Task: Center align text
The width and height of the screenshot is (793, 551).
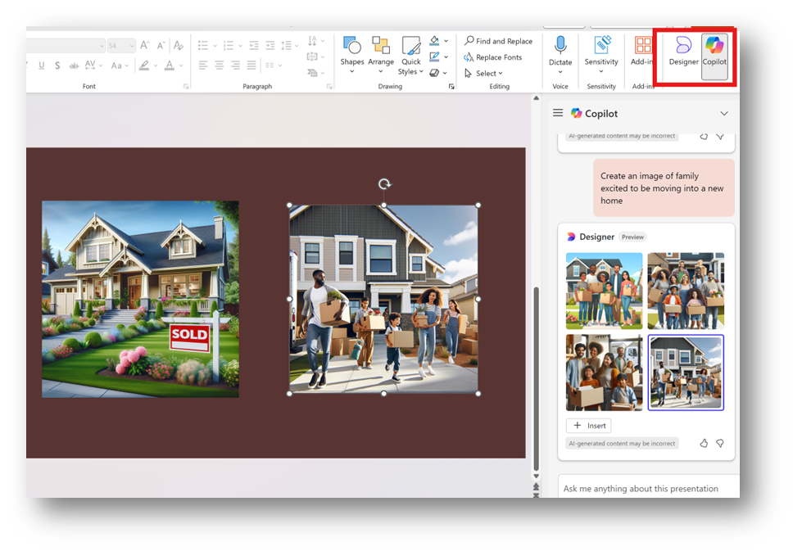Action: (x=220, y=65)
